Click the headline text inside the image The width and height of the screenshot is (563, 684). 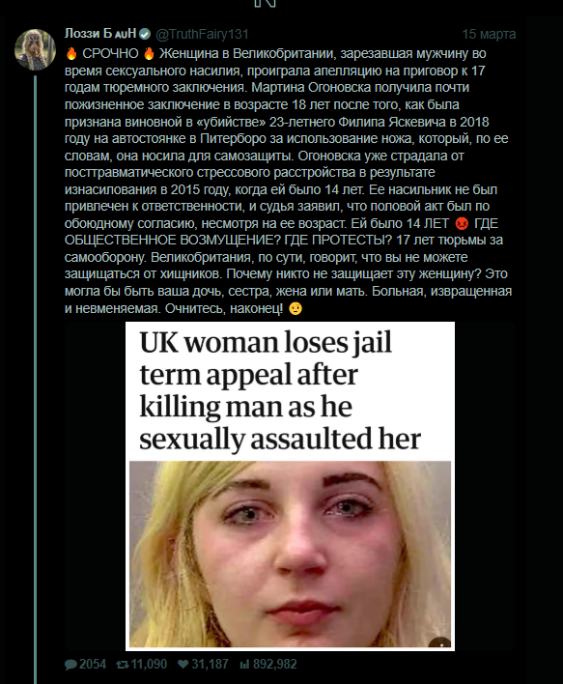(x=280, y=390)
